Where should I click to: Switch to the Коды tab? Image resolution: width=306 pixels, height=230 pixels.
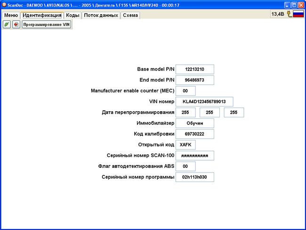pos(72,15)
